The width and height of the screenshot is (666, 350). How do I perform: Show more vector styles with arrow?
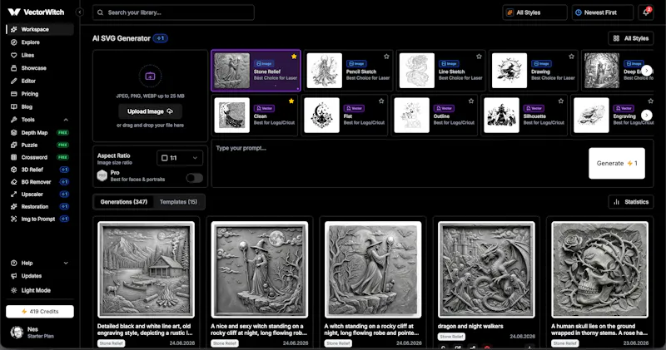(x=647, y=115)
